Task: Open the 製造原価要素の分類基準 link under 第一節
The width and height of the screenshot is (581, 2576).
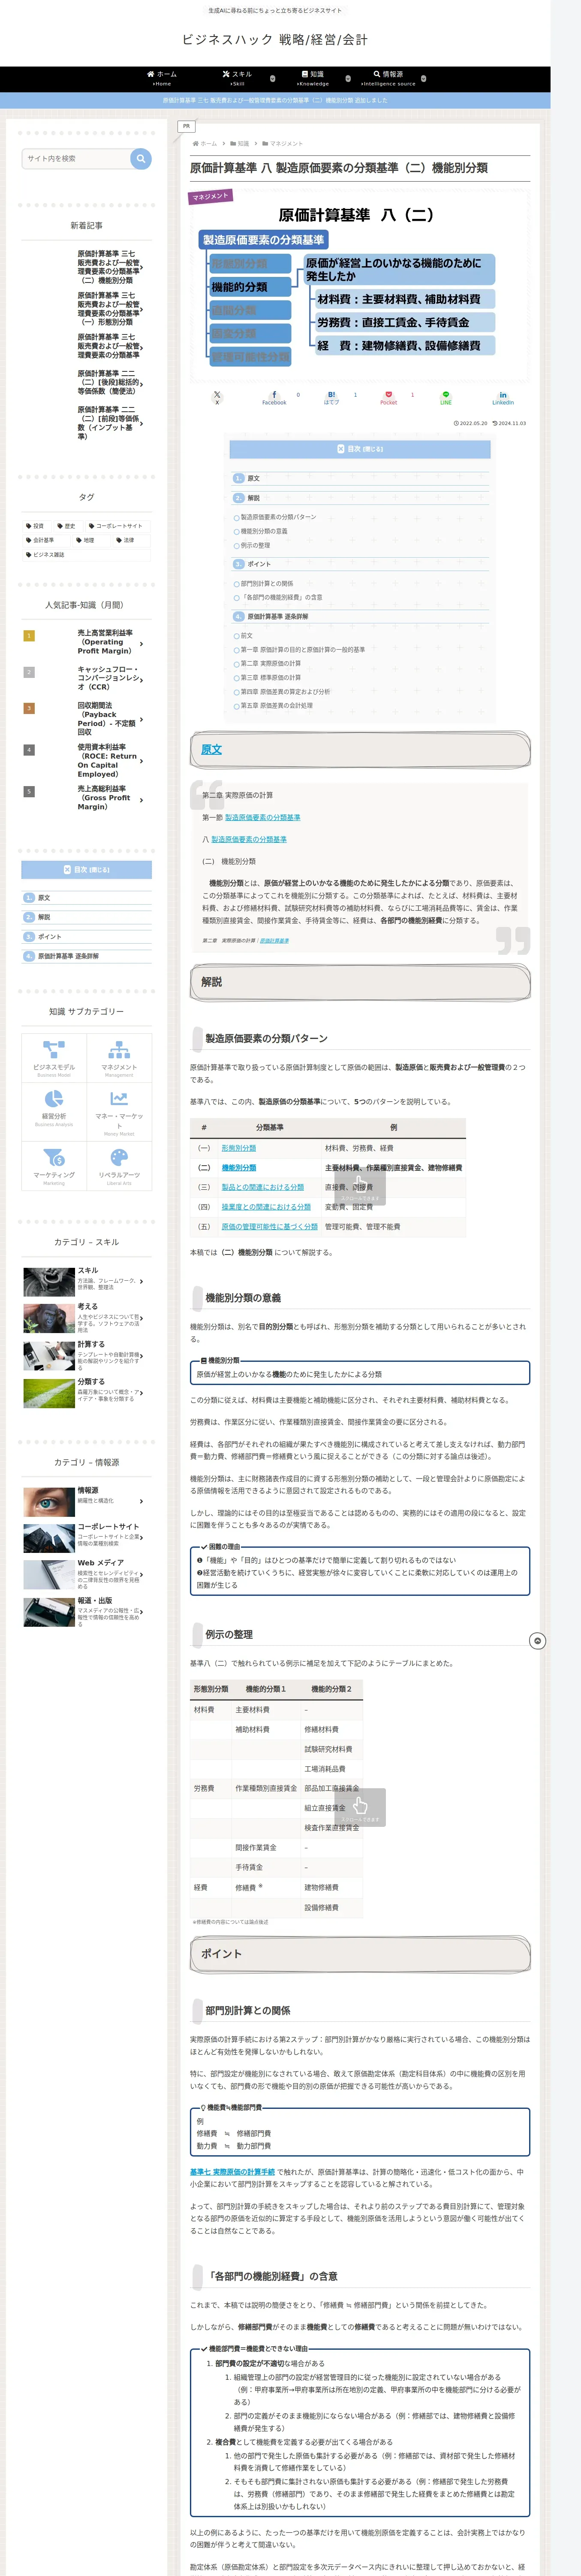Action: point(262,817)
